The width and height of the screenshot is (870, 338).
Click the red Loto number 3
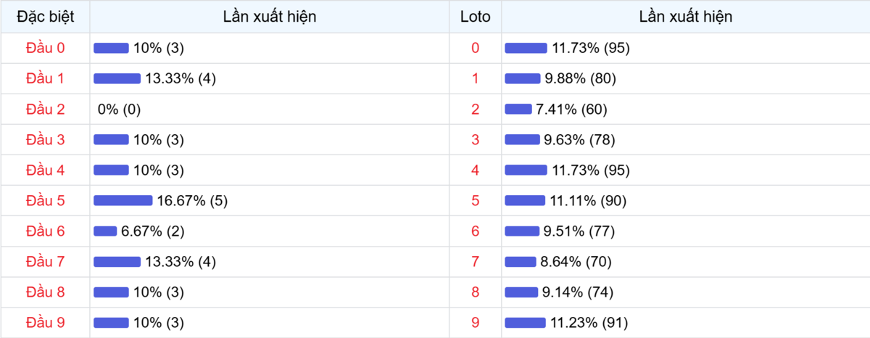(475, 139)
